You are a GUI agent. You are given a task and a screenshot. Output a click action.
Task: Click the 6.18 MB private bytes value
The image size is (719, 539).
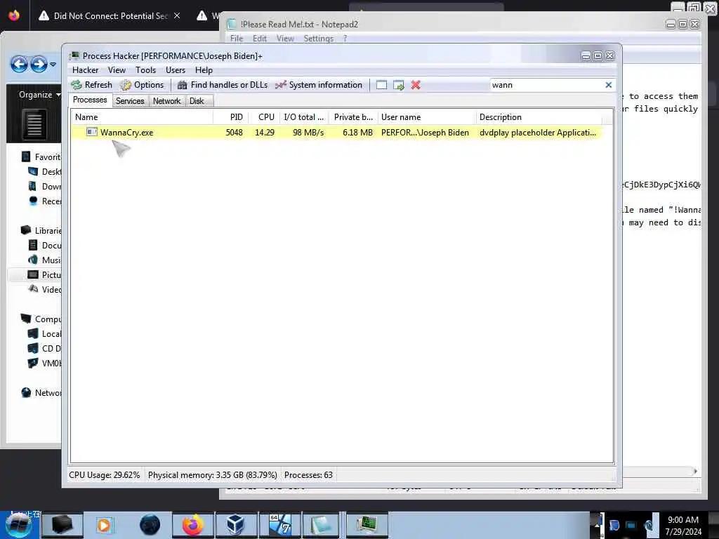click(x=357, y=133)
